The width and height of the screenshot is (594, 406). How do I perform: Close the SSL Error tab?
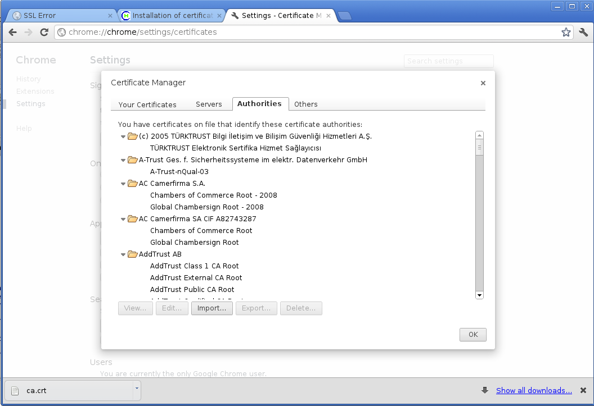(x=110, y=16)
